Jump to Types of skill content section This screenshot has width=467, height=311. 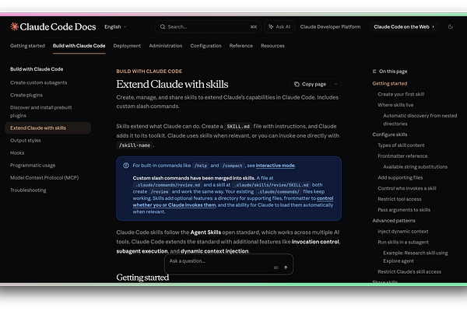[x=401, y=145]
